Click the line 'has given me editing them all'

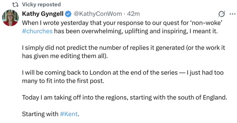[x=64, y=56]
